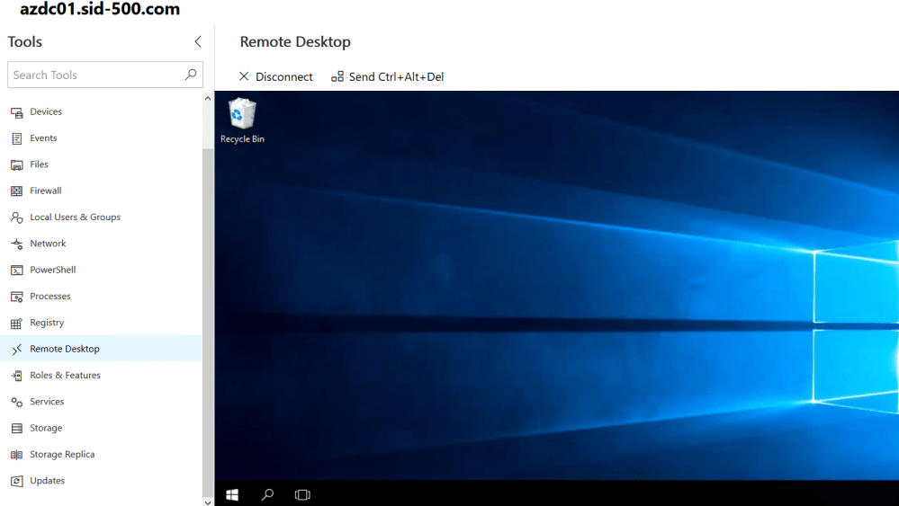
Task: Click the Services gears icon
Action: tap(16, 402)
